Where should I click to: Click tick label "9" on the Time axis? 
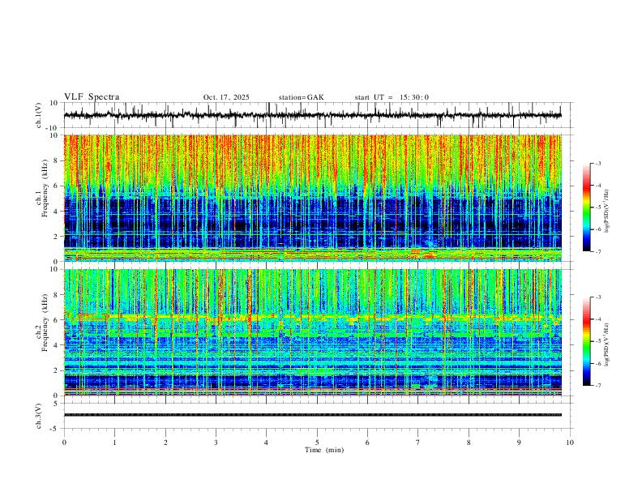[519, 443]
